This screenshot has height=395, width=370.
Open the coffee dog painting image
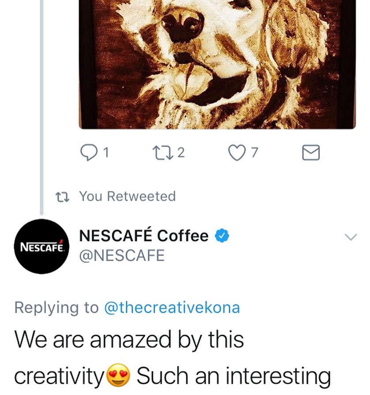point(217,62)
